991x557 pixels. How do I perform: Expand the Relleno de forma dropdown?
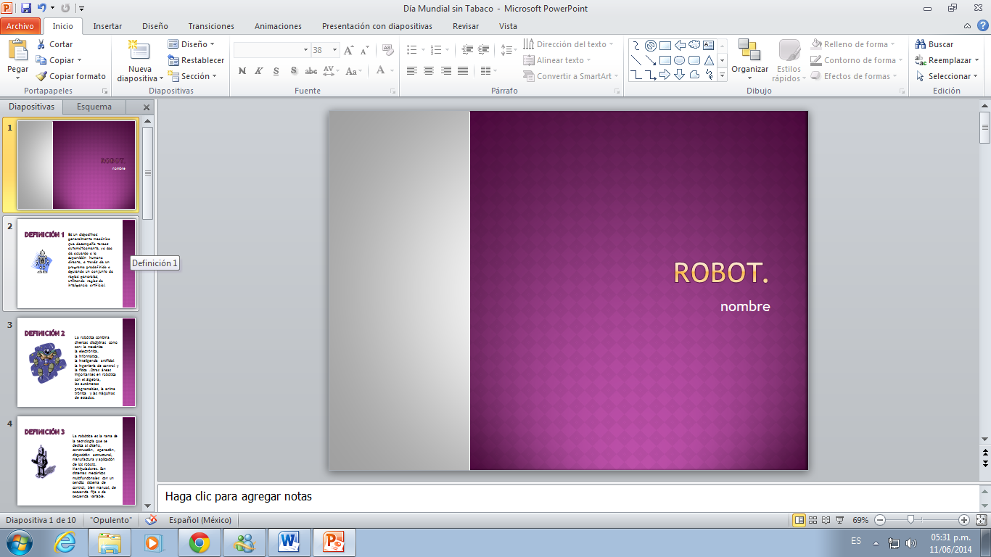pos(892,44)
